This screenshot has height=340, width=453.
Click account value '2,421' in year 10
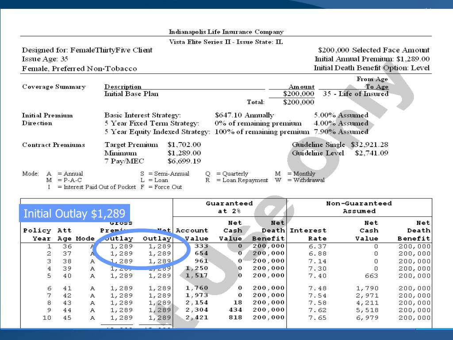click(x=196, y=317)
